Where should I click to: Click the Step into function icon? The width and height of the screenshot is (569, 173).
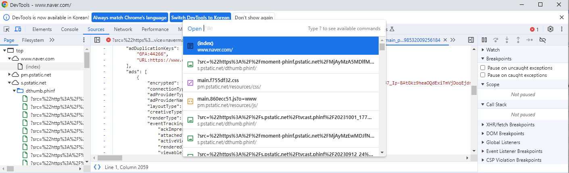(x=507, y=40)
